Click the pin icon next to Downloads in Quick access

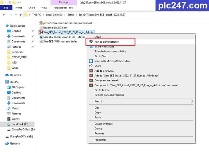pos(33,36)
